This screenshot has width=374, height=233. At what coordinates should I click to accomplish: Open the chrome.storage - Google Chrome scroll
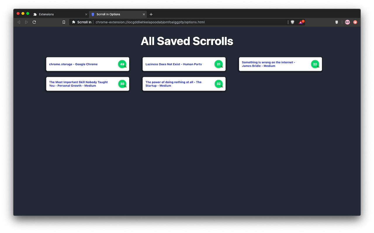pos(73,64)
